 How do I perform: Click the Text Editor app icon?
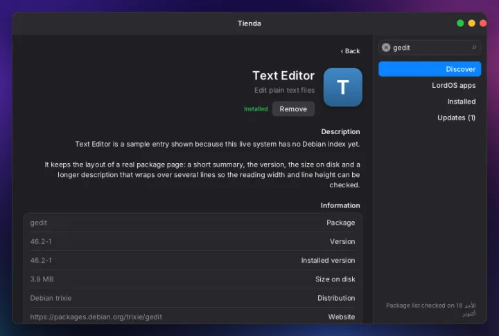tap(343, 87)
